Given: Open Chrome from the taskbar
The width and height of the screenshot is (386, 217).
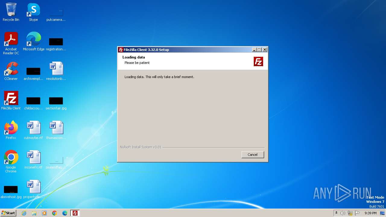Looking at the screenshot, I should (55, 213).
